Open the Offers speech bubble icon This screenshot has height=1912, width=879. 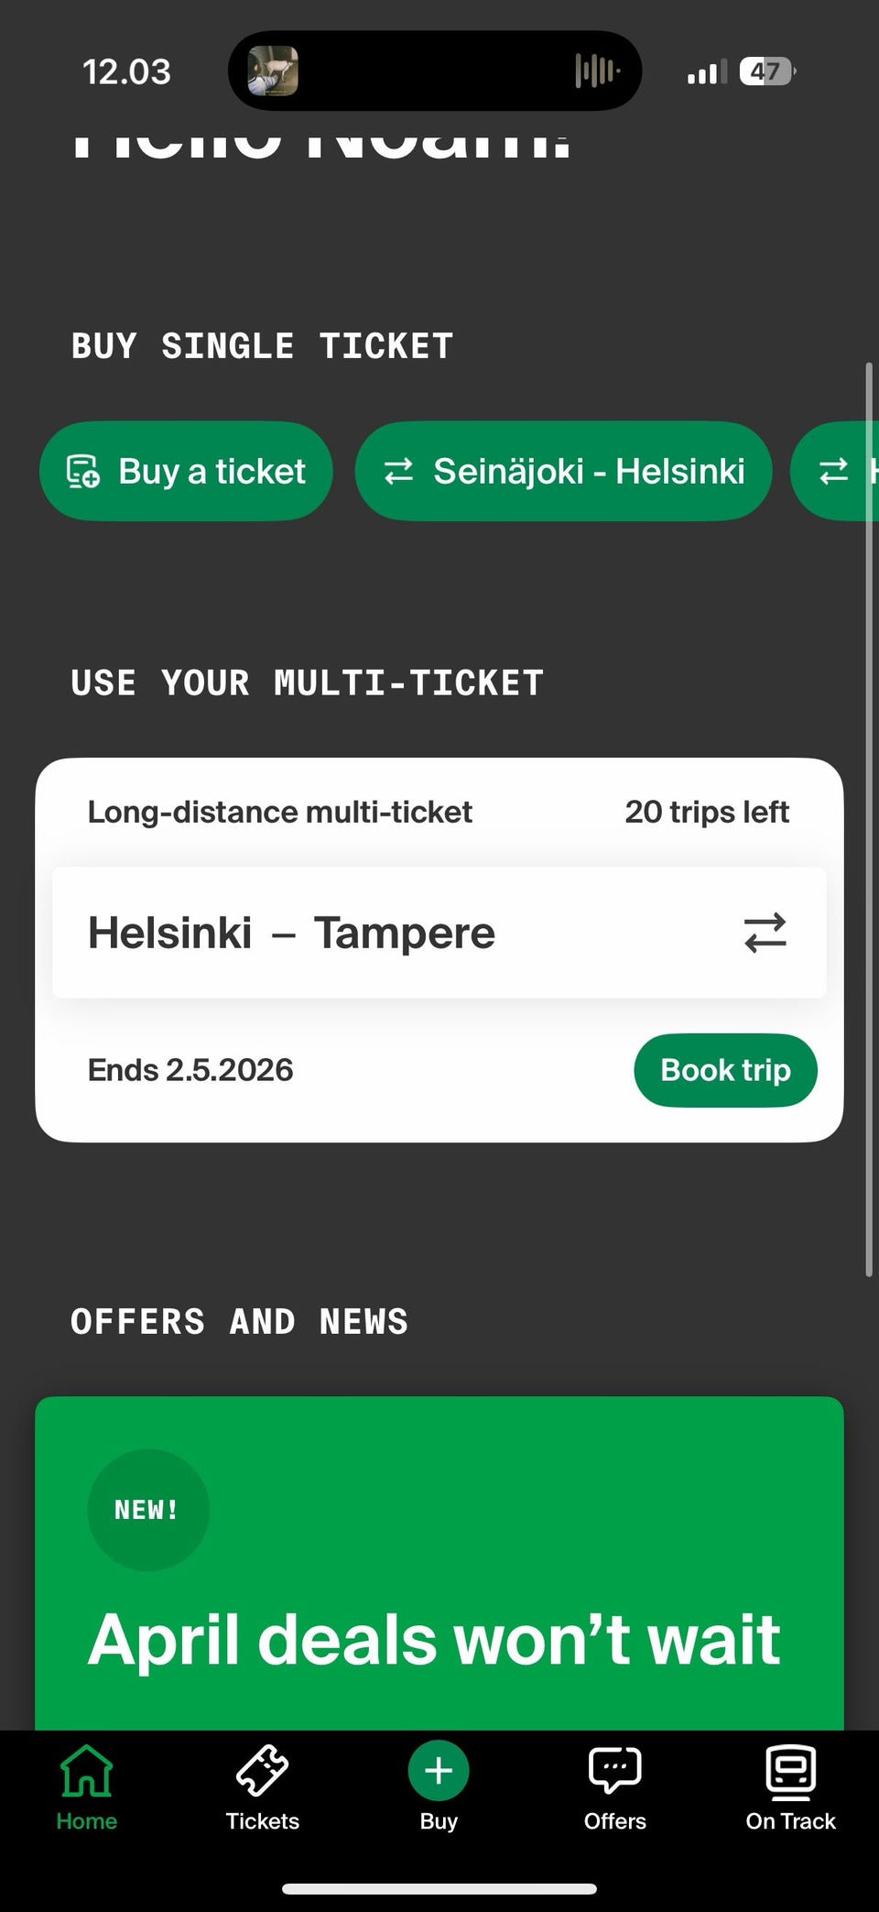pos(614,1771)
